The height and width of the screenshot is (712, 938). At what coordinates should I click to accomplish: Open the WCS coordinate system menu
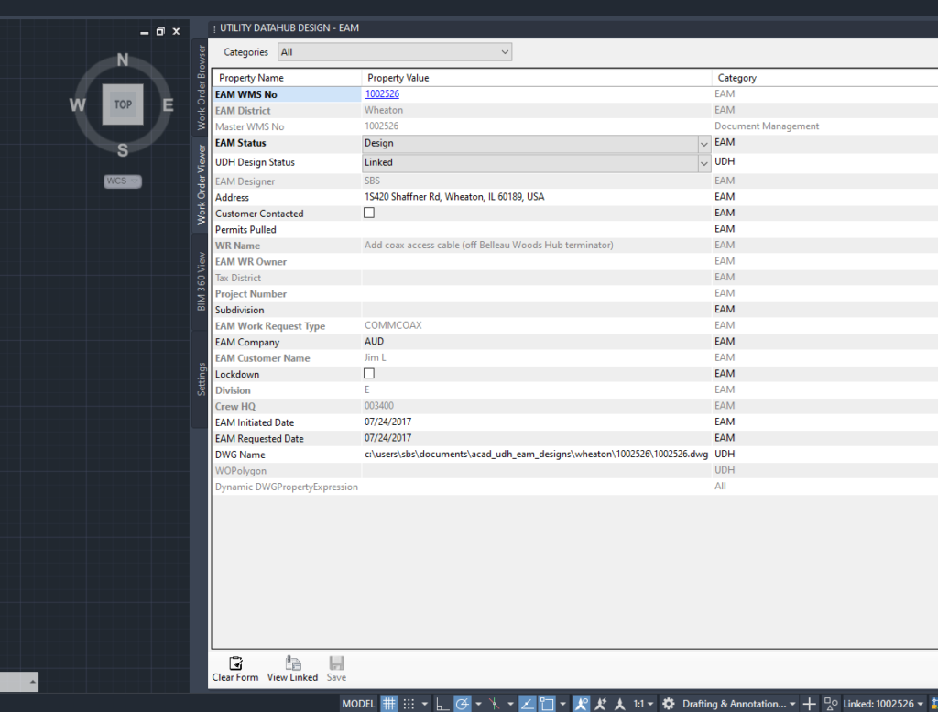pyautogui.click(x=123, y=181)
